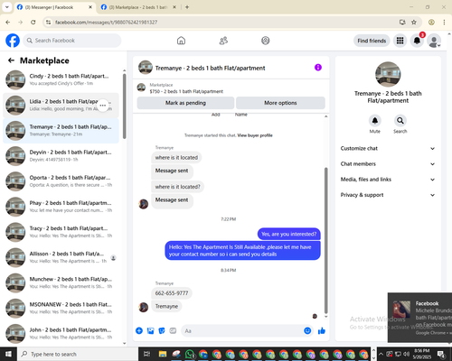The height and width of the screenshot is (361, 452).
Task: Send a thumbs up like
Action: 322,331
